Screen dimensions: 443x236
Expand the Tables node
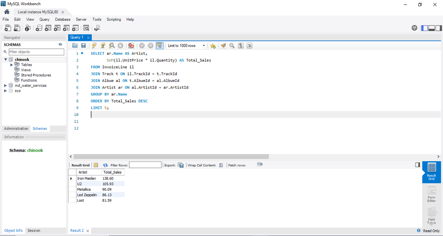click(11, 65)
